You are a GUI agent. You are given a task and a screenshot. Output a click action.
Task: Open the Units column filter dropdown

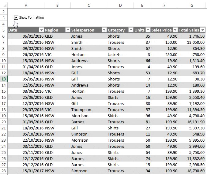148,30
